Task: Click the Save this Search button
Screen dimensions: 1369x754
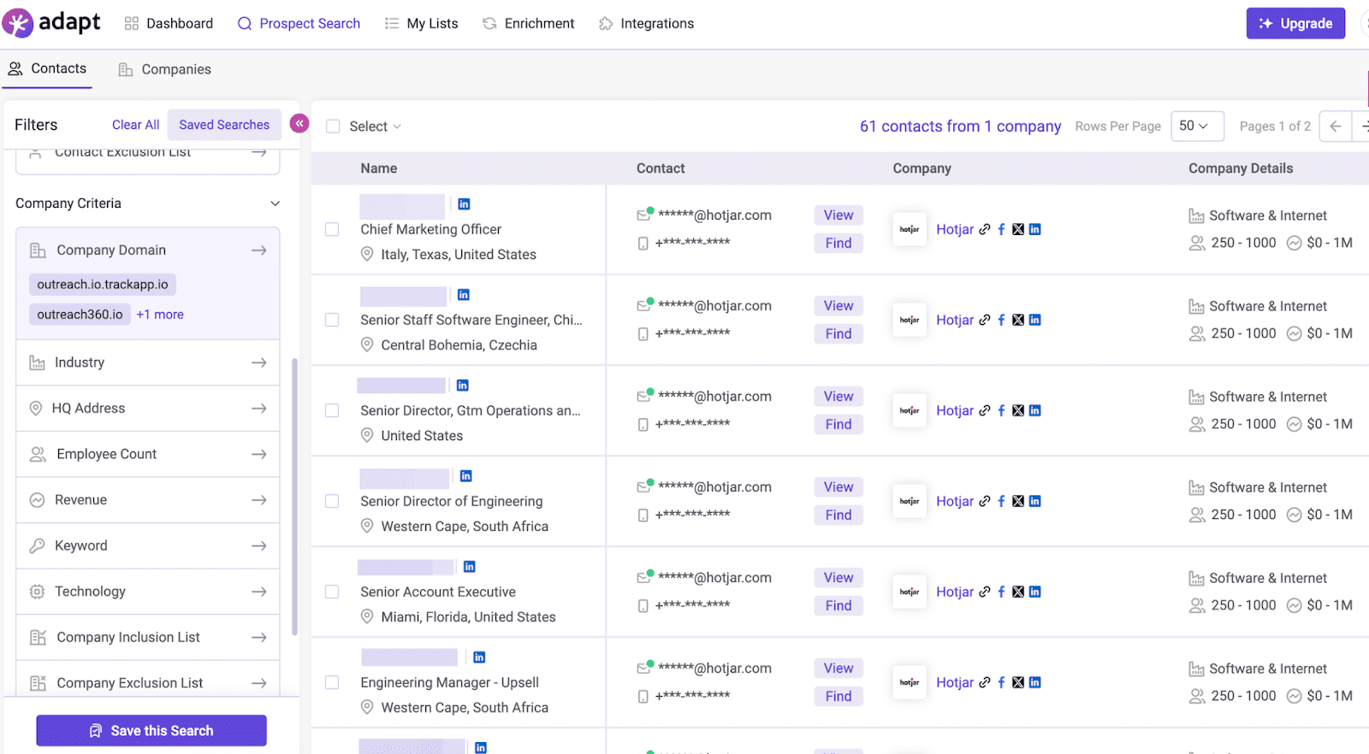Action: (151, 731)
